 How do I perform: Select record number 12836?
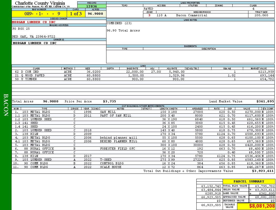[x=91, y=6]
